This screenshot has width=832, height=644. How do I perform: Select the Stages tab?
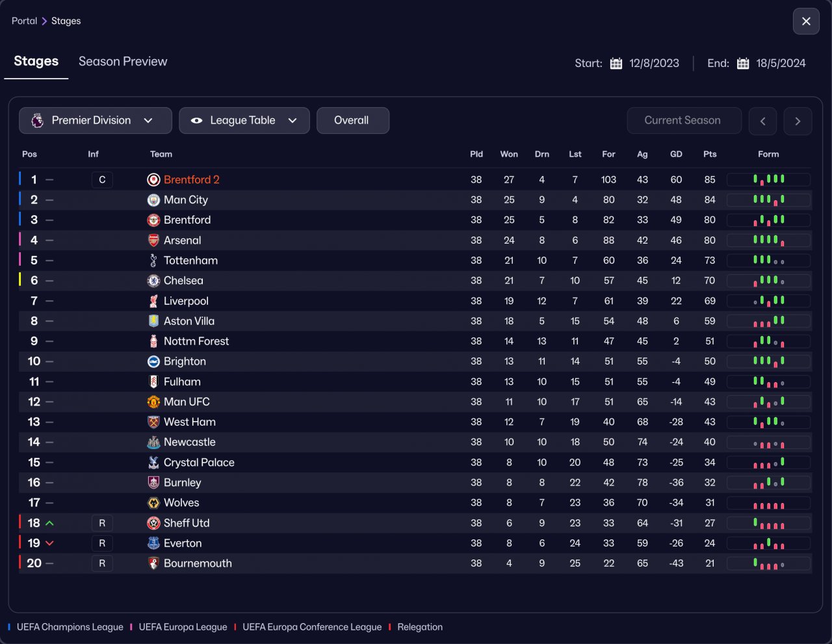point(36,61)
